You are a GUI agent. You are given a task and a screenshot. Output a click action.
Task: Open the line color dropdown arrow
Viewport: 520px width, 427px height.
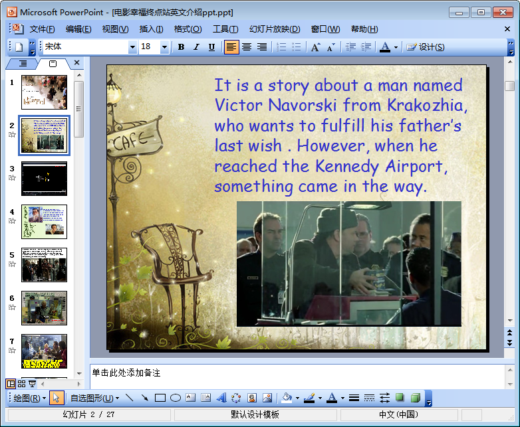[320, 398]
